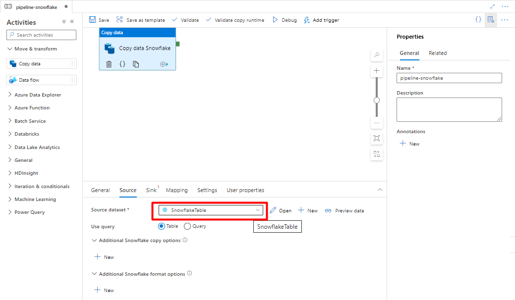The image size is (515, 300).
Task: Add New Snowflake format option
Action: (104, 290)
